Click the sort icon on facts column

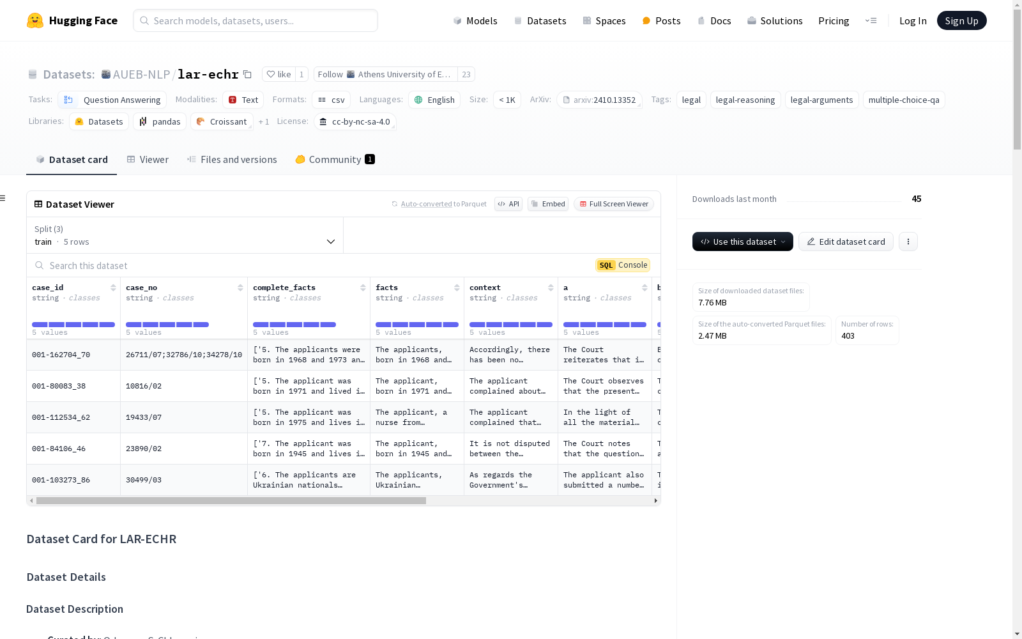[457, 288]
